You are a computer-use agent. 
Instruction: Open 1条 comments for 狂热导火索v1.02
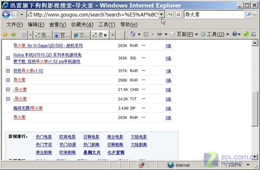tap(168, 71)
